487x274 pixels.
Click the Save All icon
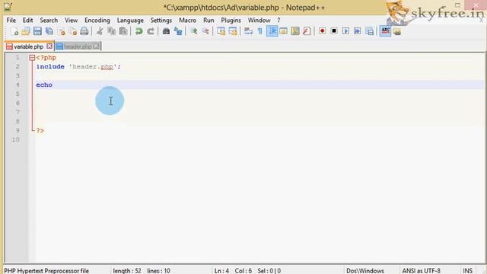[x=49, y=31]
